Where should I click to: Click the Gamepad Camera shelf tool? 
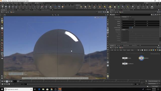[x=152, y=7]
